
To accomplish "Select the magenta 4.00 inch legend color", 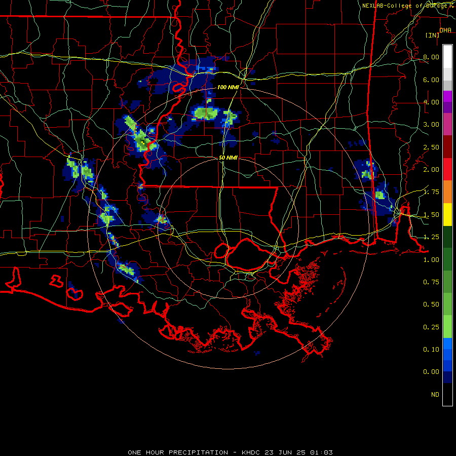I will [447, 96].
